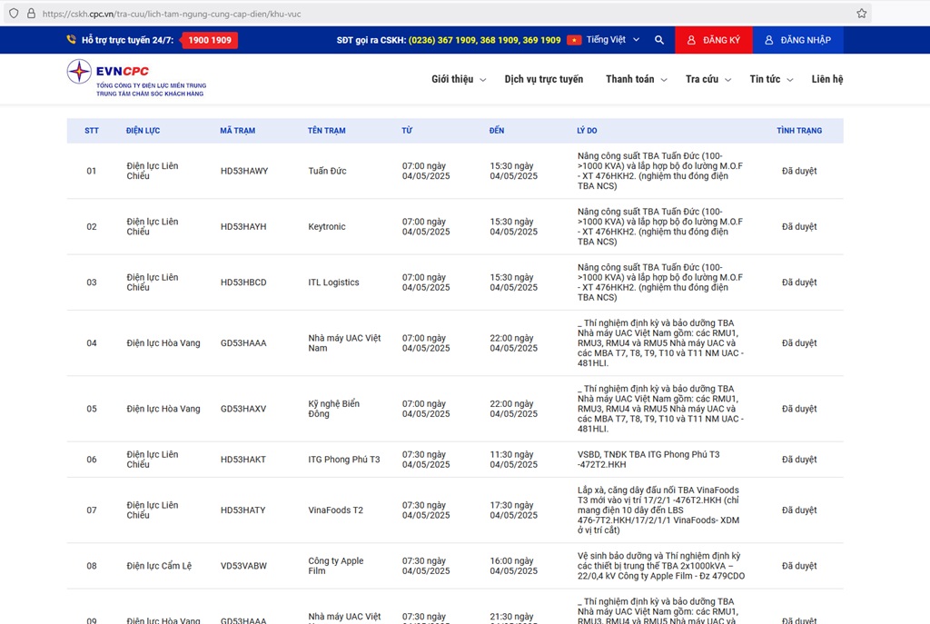Go to the Liên hệ page
This screenshot has height=624, width=930.
tap(827, 79)
